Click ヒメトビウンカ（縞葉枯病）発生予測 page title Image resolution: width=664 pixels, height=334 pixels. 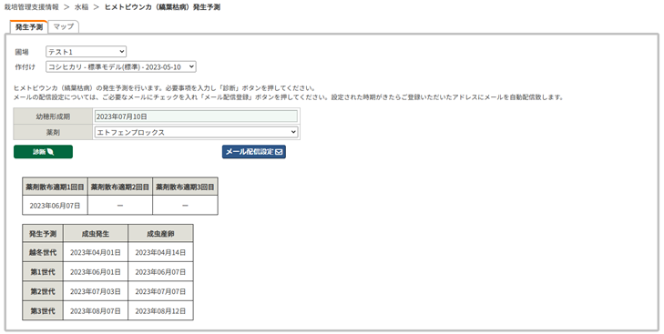(162, 7)
